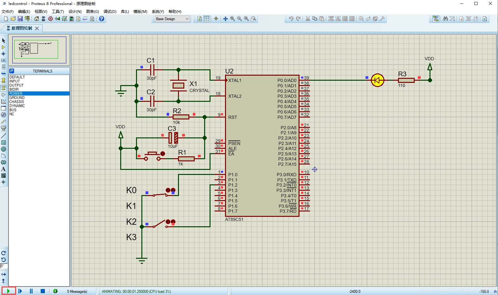Select GROUND in terminals list
Image resolution: width=498 pixels, height=295 pixels.
point(39,98)
